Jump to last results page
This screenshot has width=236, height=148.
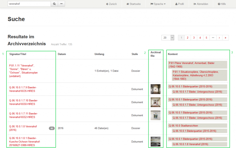click(226, 38)
